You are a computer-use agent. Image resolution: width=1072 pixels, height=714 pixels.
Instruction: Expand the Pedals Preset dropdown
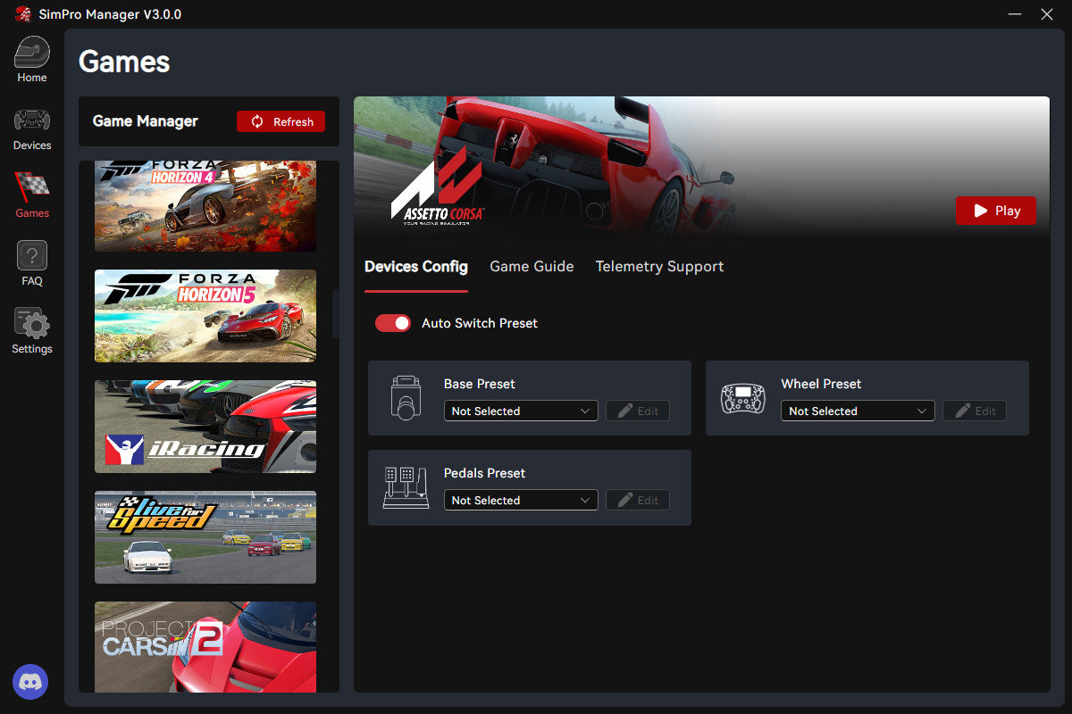tap(522, 501)
